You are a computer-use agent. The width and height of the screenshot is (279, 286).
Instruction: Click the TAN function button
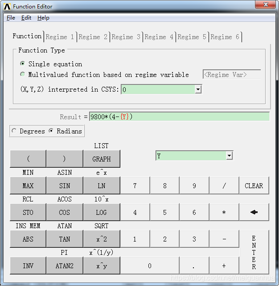65,239
